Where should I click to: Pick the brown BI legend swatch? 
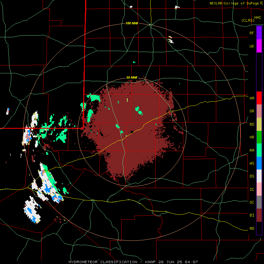(259, 215)
